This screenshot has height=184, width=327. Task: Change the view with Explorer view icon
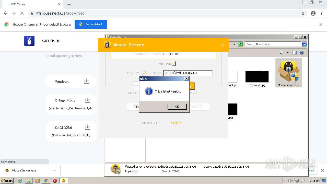282,53
